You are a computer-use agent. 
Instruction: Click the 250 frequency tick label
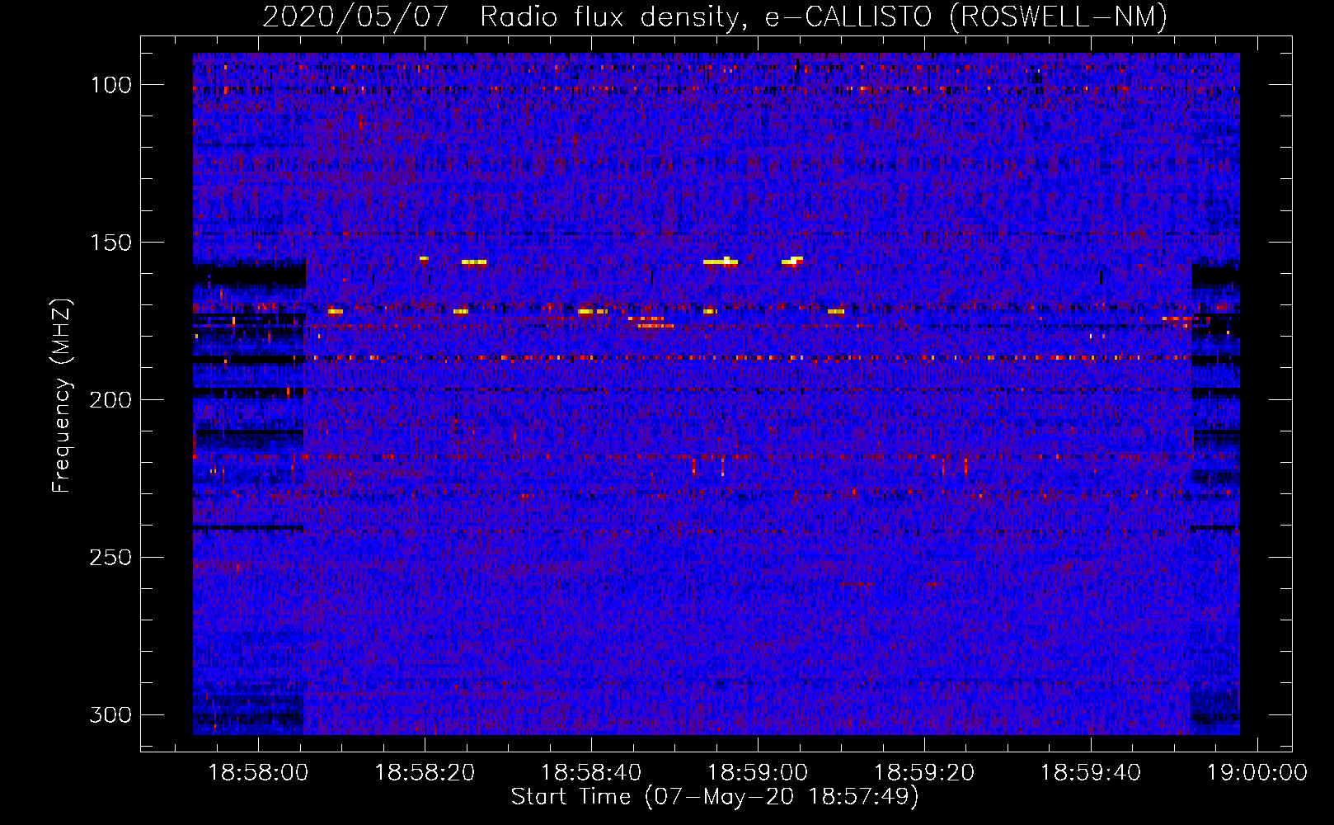(110, 558)
